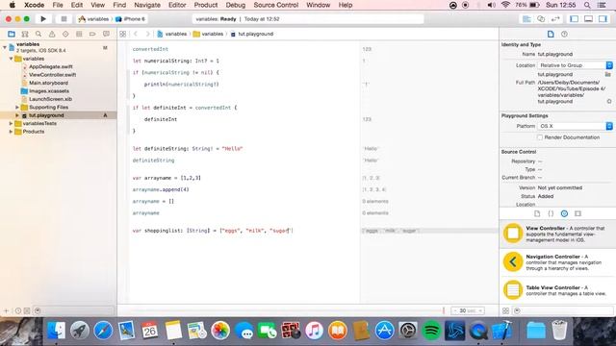Reveal full path with the arrow icon
The height and width of the screenshot is (346, 616).
609,101
